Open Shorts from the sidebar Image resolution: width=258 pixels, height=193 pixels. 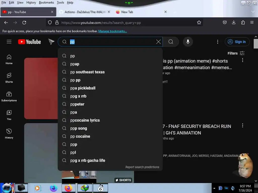9,78
